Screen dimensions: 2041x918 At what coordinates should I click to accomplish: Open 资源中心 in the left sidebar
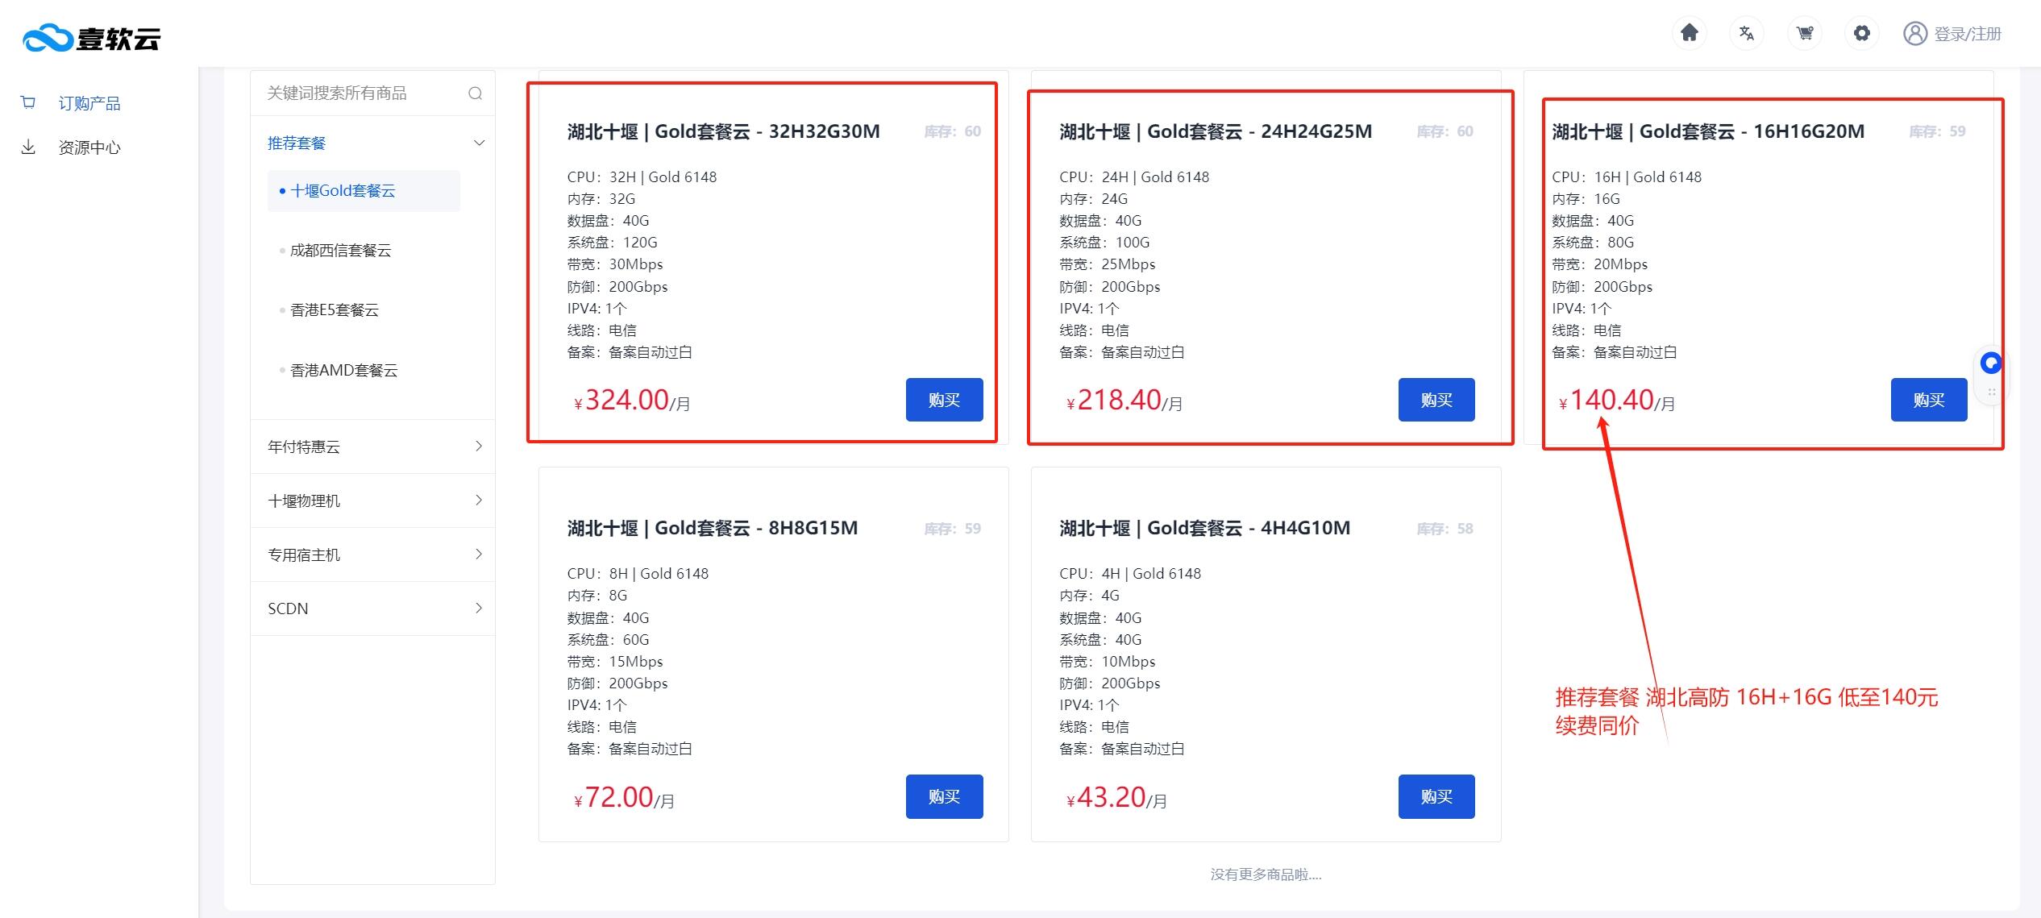click(x=89, y=147)
